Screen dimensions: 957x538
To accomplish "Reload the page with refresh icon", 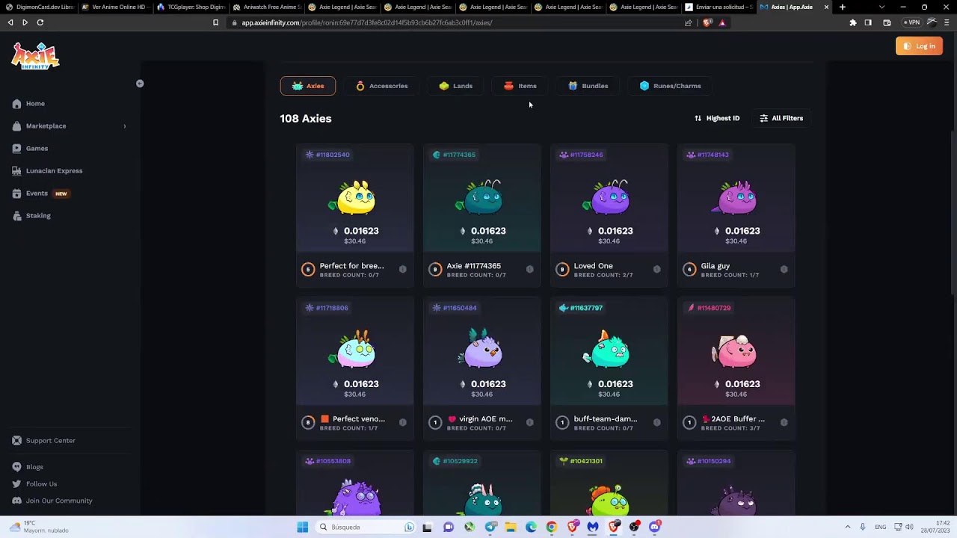I will 40,22.
